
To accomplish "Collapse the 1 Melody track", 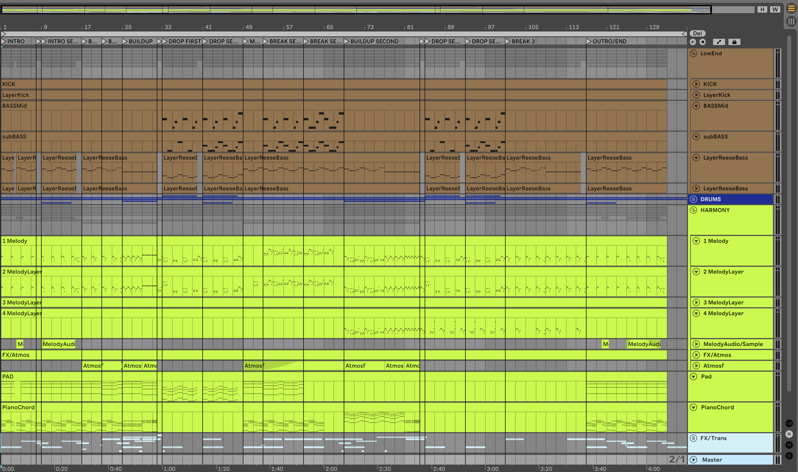I will (x=696, y=241).
